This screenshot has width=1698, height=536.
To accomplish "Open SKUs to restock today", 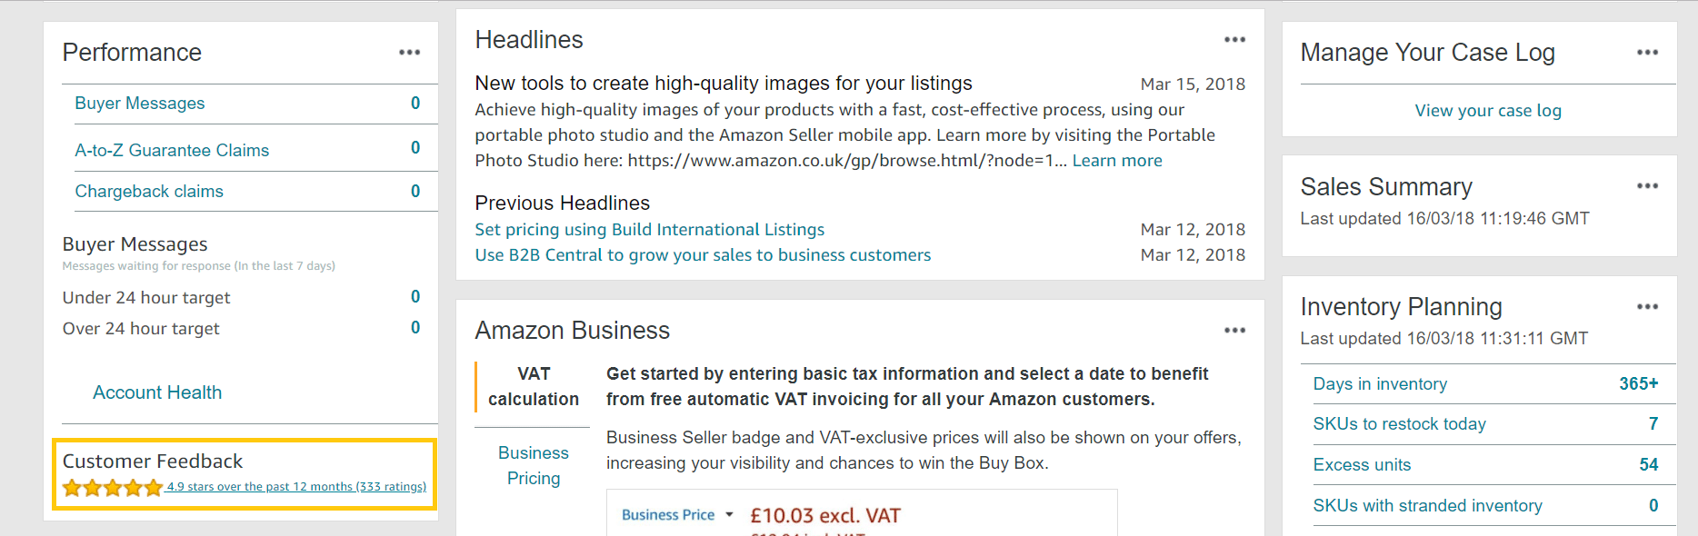I will pyautogui.click(x=1400, y=424).
